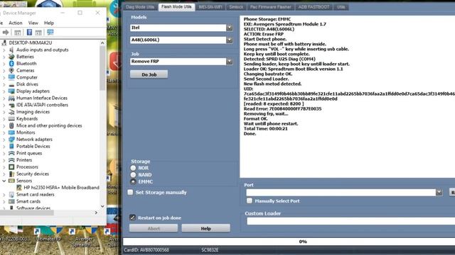This screenshot has width=455, height=255.
Task: Click the Audio inputs and outputs icon
Action: pyautogui.click(x=11, y=50)
